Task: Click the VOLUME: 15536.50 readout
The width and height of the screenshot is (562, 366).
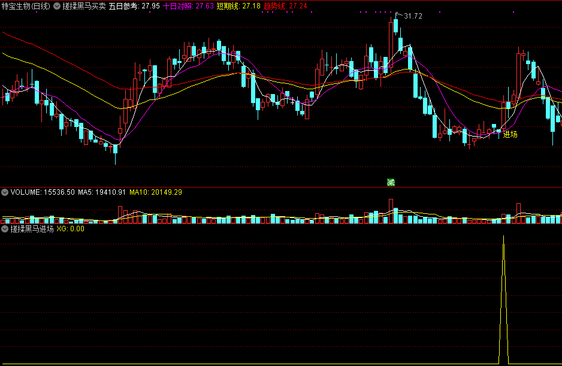Action: pos(43,192)
